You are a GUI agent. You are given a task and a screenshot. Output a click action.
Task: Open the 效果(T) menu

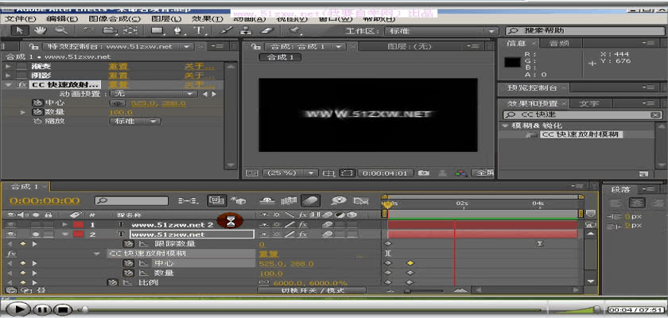click(208, 19)
